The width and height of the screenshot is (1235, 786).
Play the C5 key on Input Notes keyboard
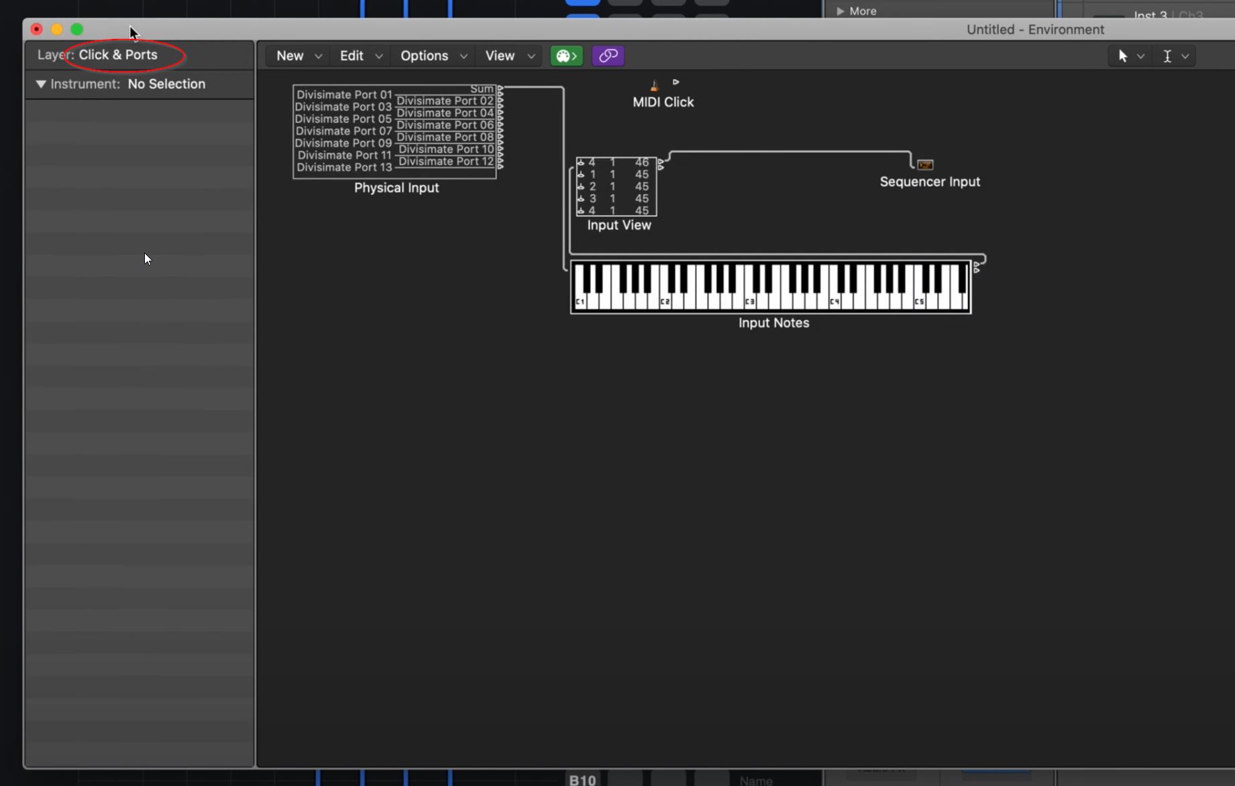(x=920, y=302)
